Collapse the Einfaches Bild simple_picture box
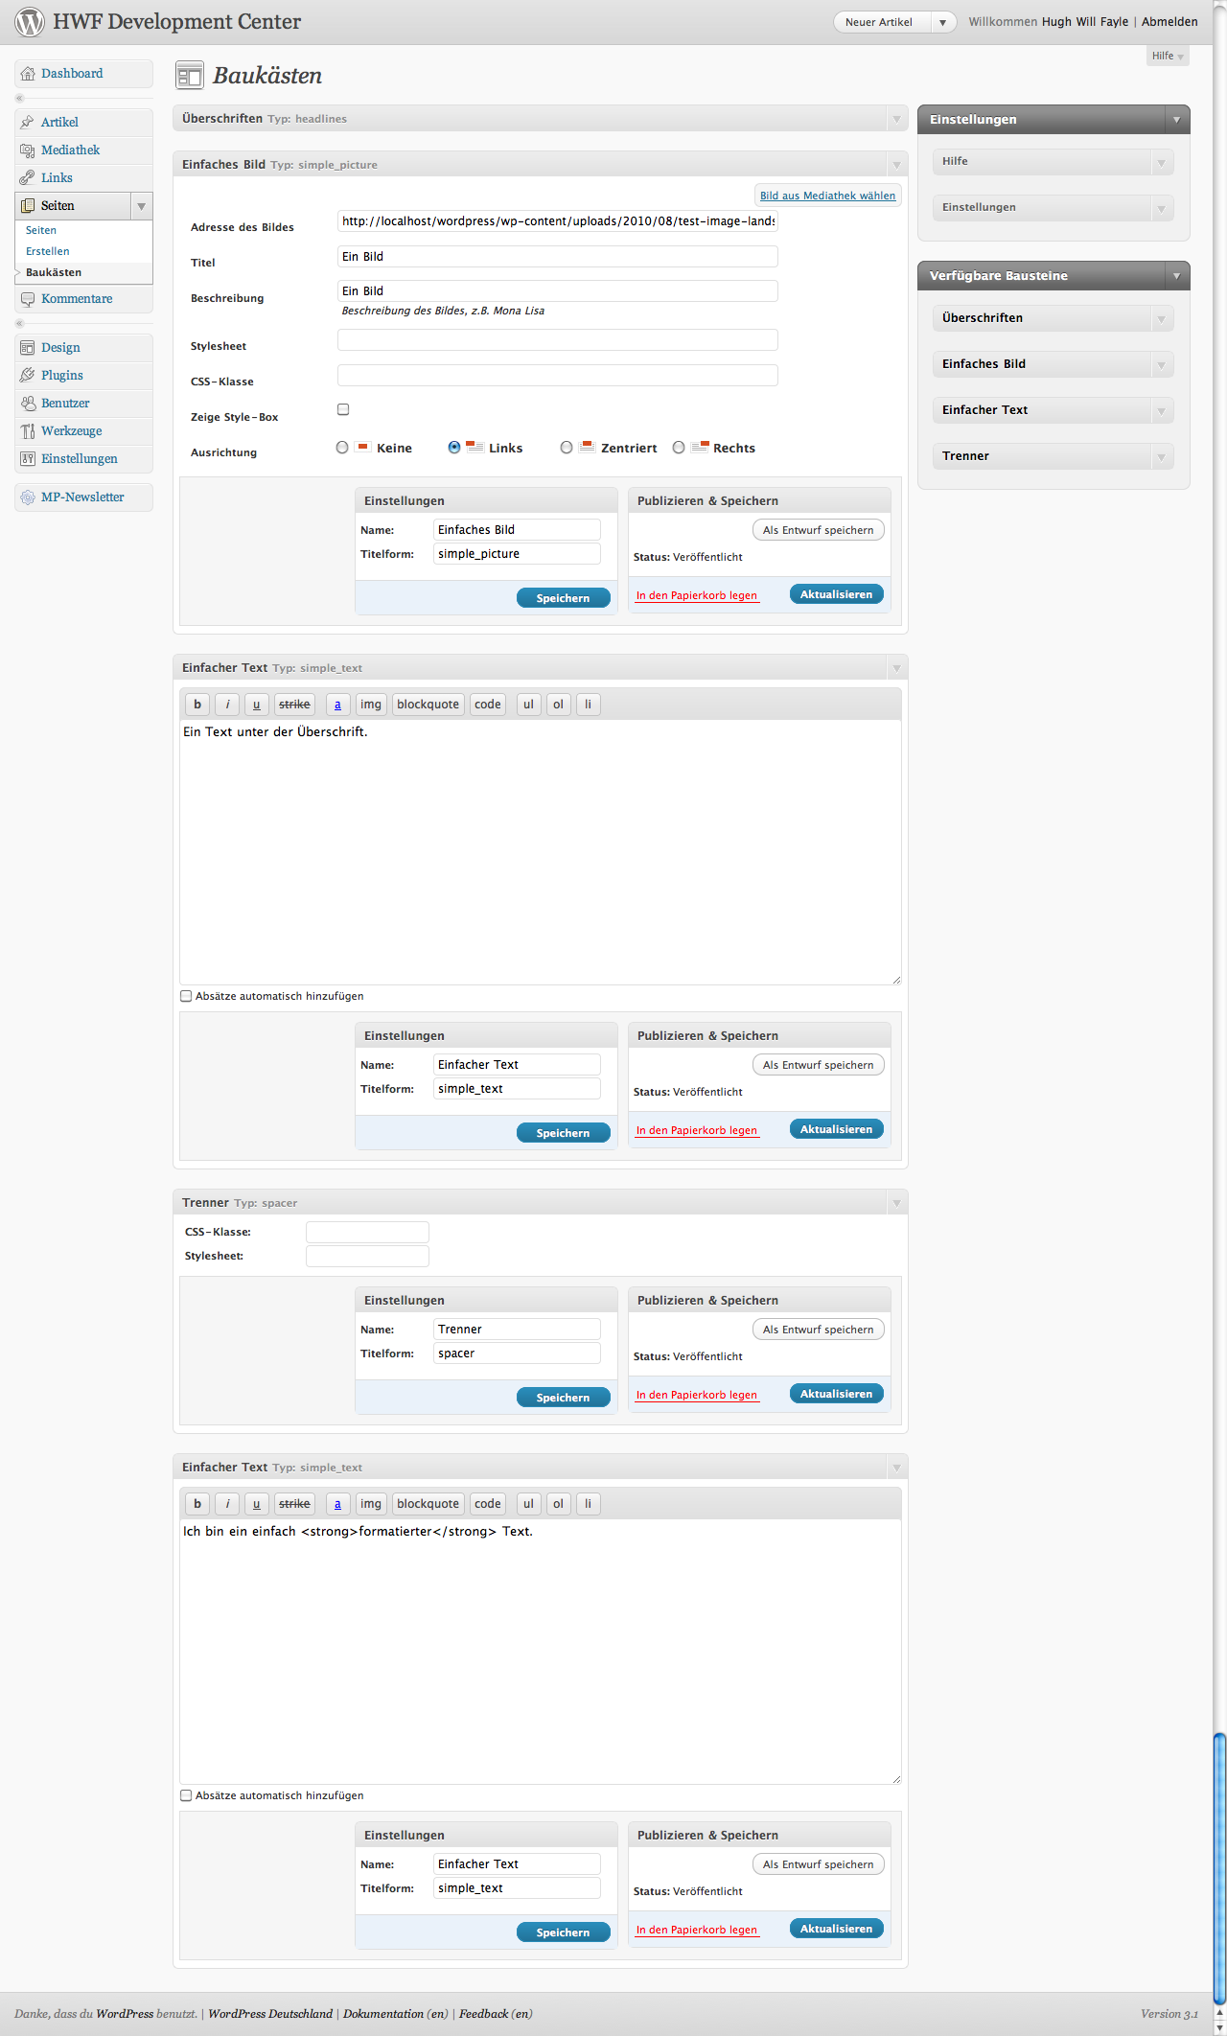Screen dimensions: 1227x2036 [x=896, y=165]
